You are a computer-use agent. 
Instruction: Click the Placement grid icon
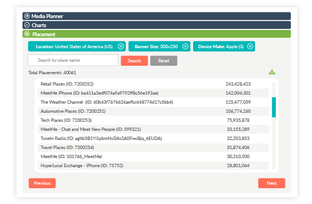27,34
